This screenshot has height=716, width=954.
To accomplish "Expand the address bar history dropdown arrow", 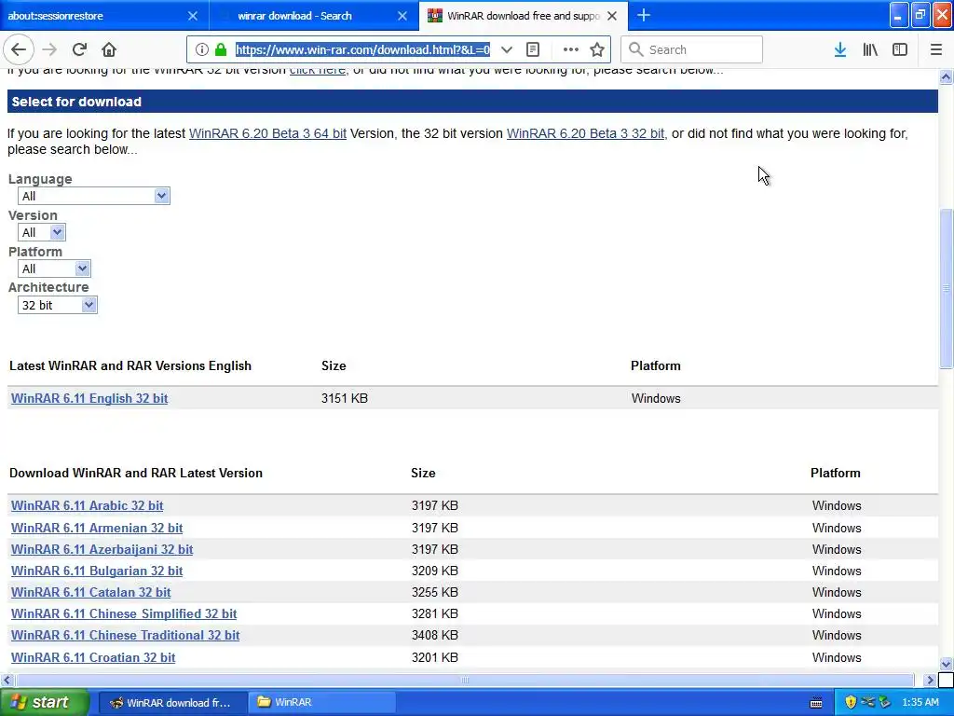I will (x=506, y=49).
